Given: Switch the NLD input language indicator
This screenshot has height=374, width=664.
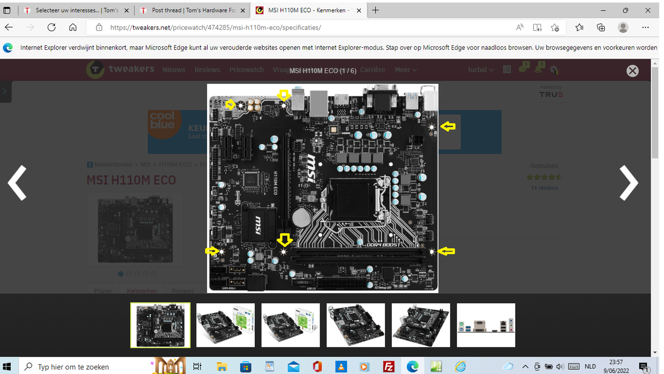Looking at the screenshot, I should tap(590, 367).
